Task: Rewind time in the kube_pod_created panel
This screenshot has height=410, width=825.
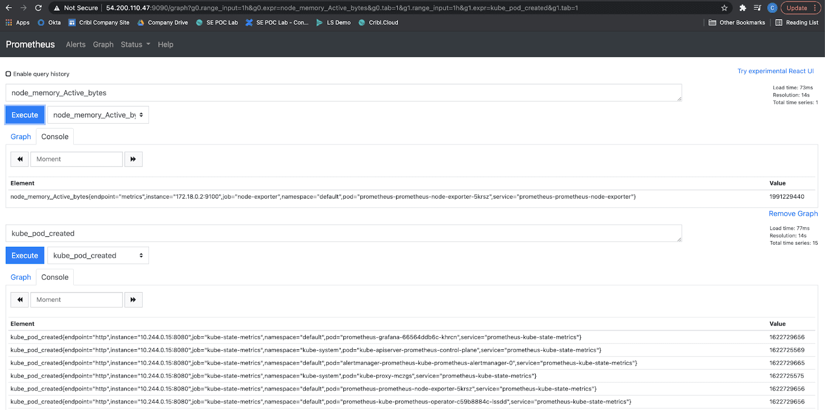Action: tap(20, 300)
